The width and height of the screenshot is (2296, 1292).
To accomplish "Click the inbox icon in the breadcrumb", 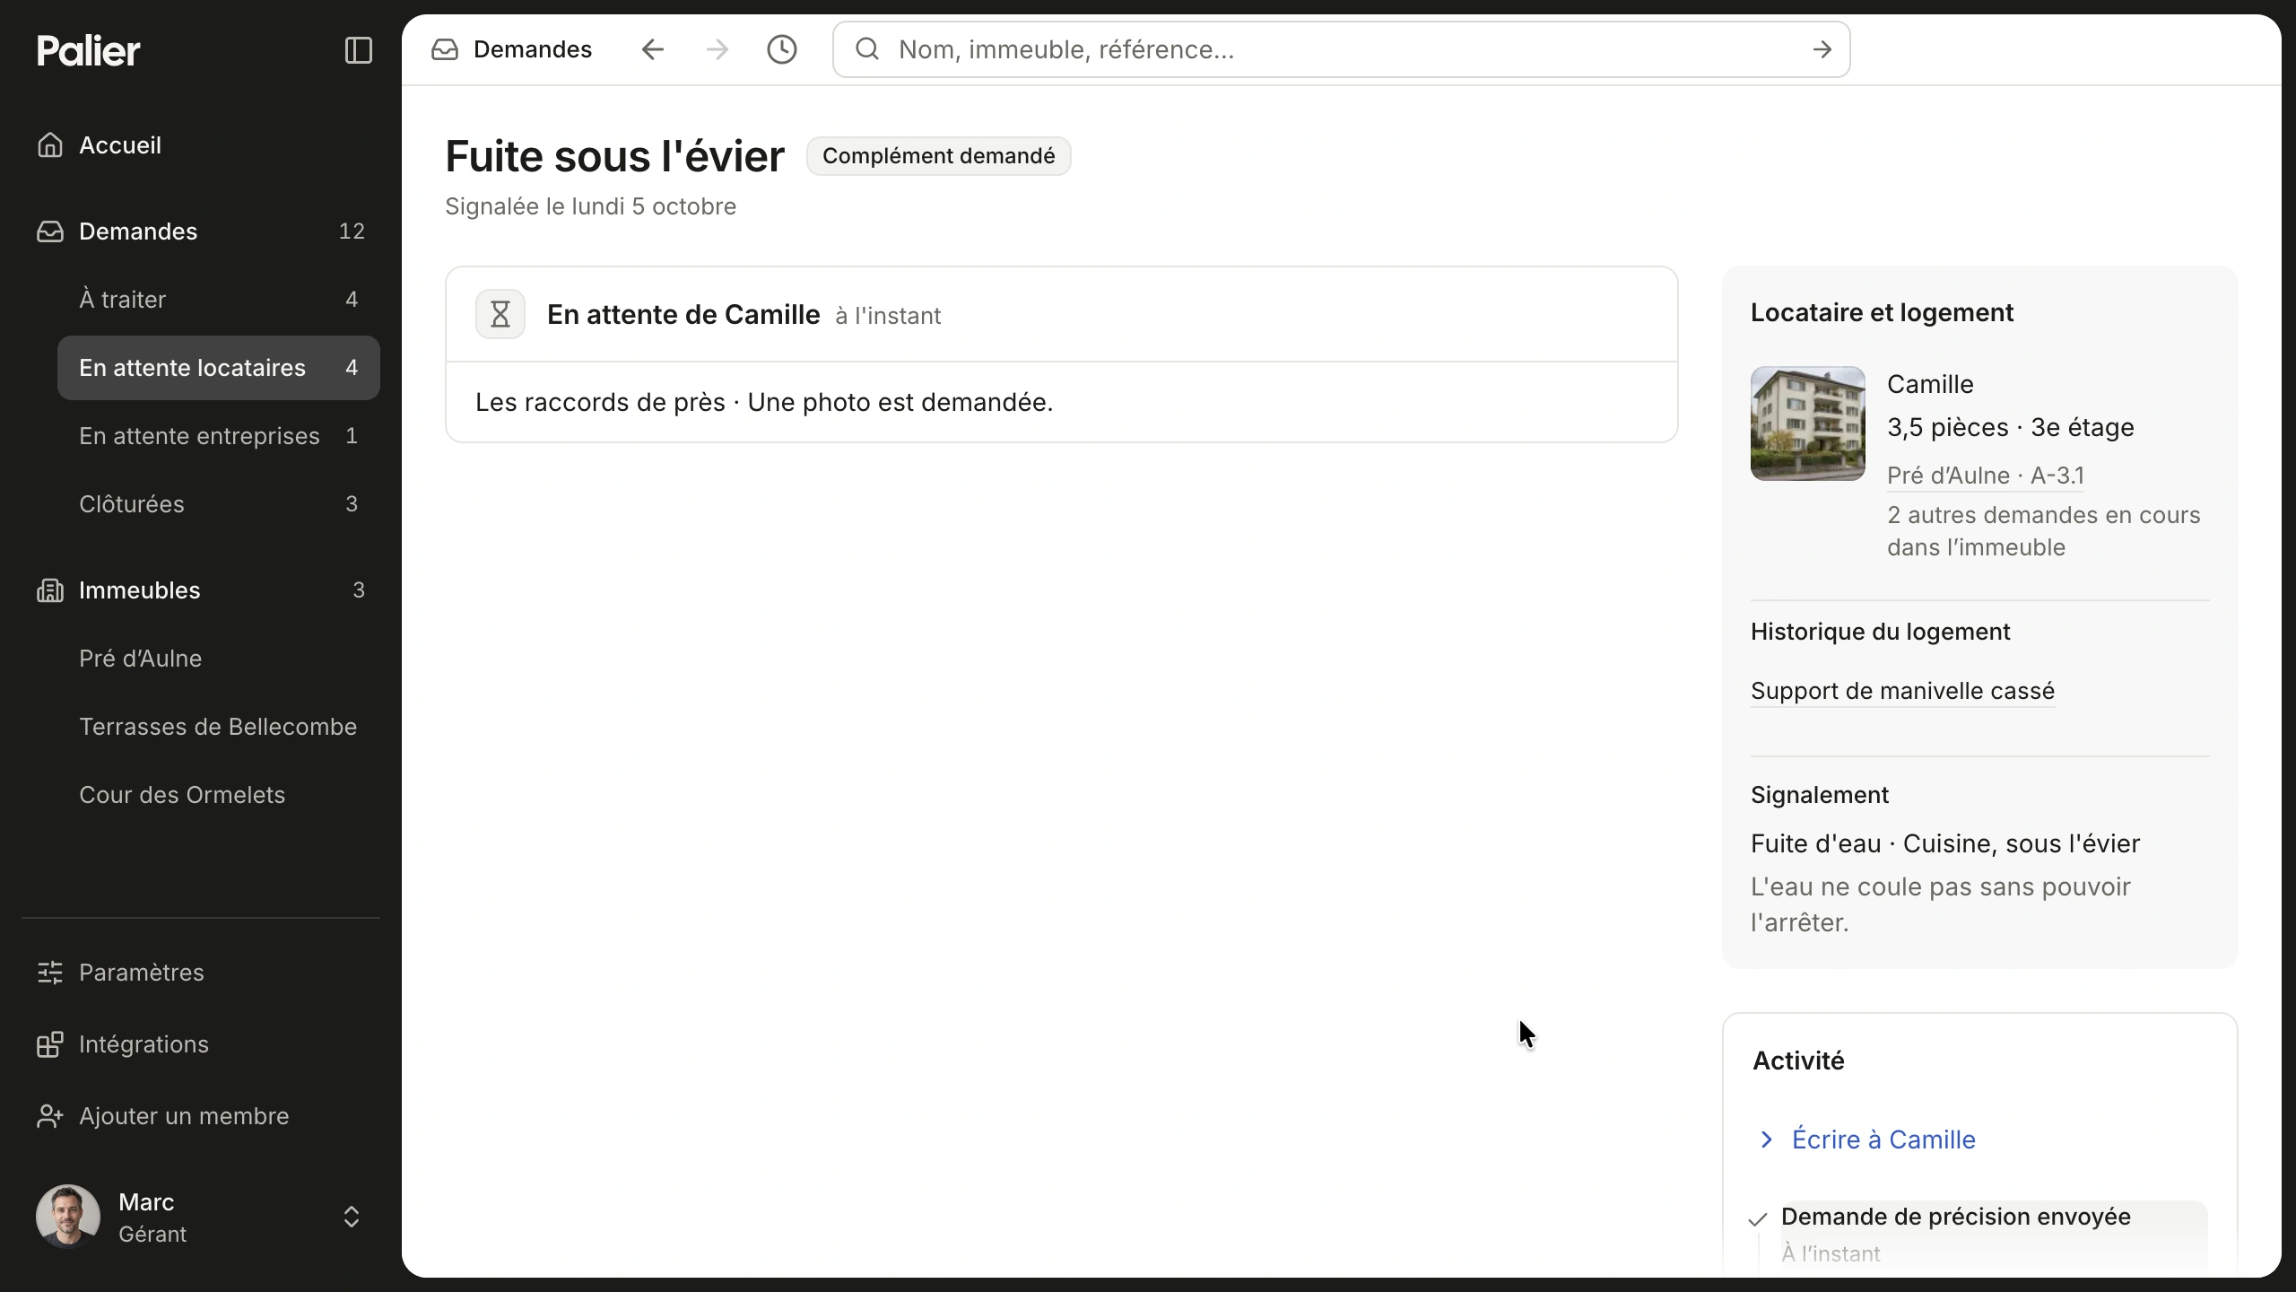I will (x=445, y=49).
